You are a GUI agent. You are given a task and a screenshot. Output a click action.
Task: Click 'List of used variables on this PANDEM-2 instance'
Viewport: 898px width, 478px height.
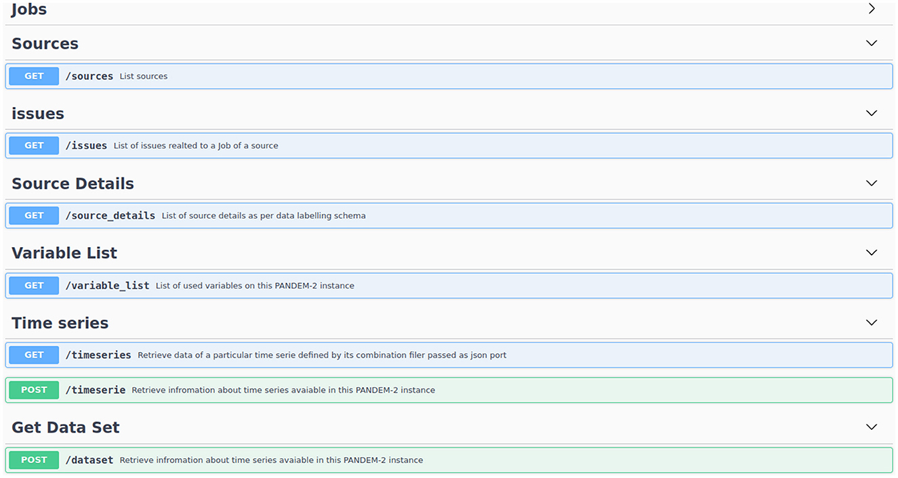255,286
